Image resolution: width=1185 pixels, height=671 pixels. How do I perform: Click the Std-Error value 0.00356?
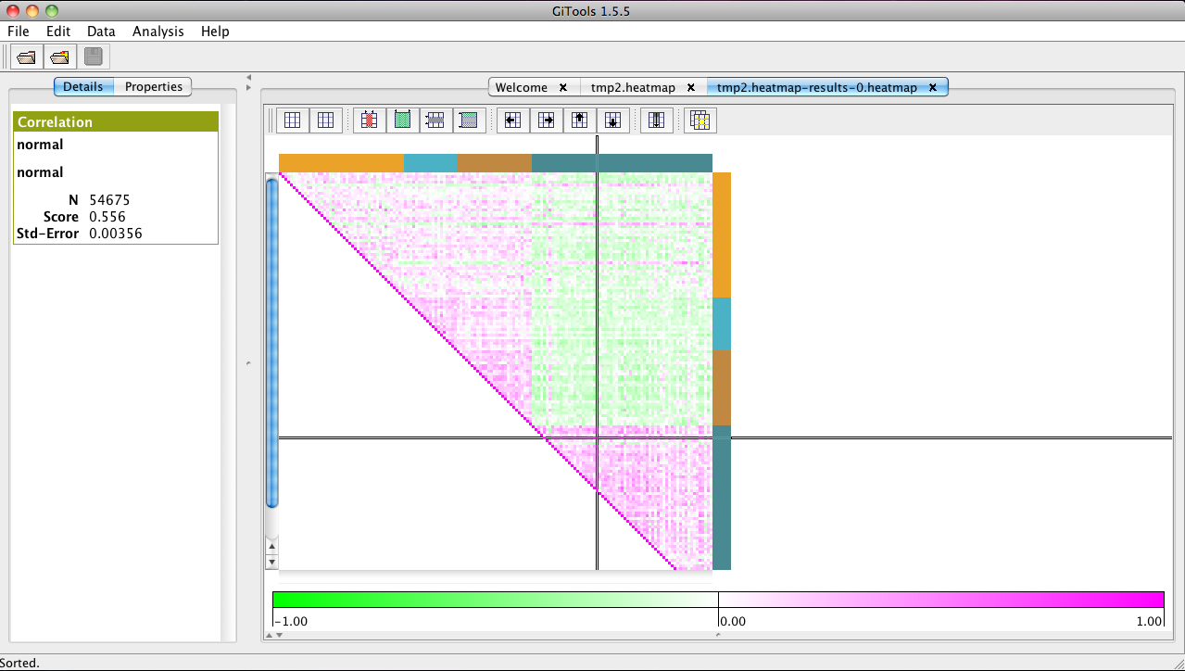click(116, 234)
